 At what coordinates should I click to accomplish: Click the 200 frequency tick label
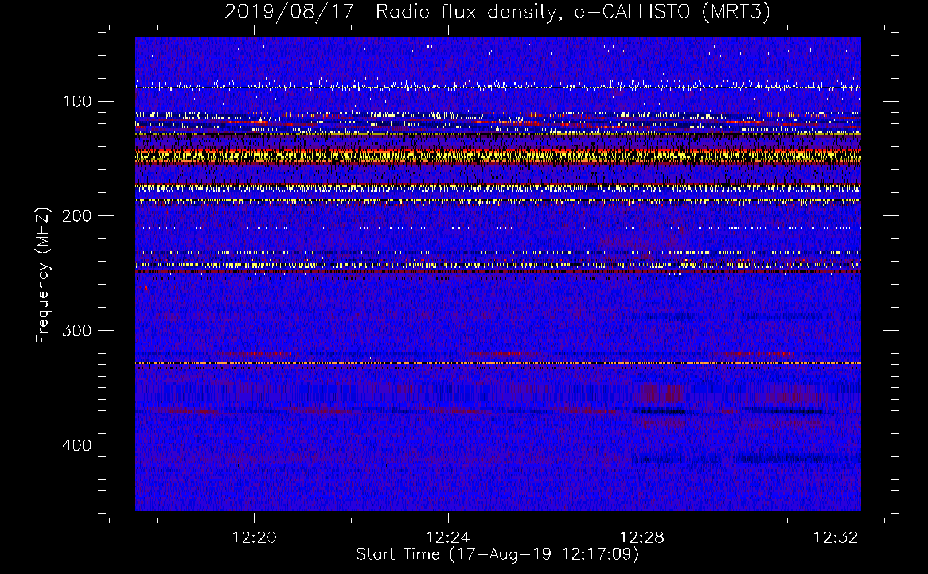(x=77, y=216)
